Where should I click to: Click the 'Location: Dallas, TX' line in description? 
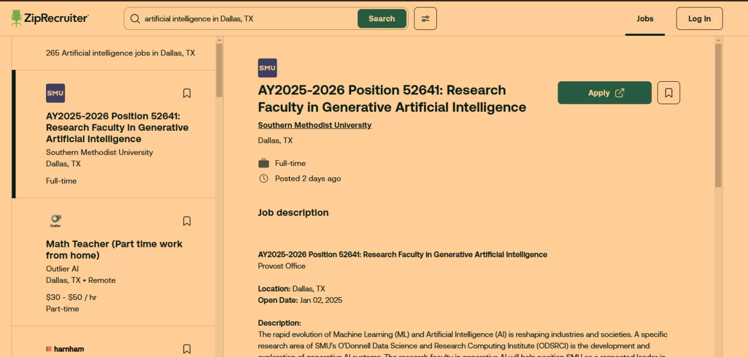(x=292, y=288)
